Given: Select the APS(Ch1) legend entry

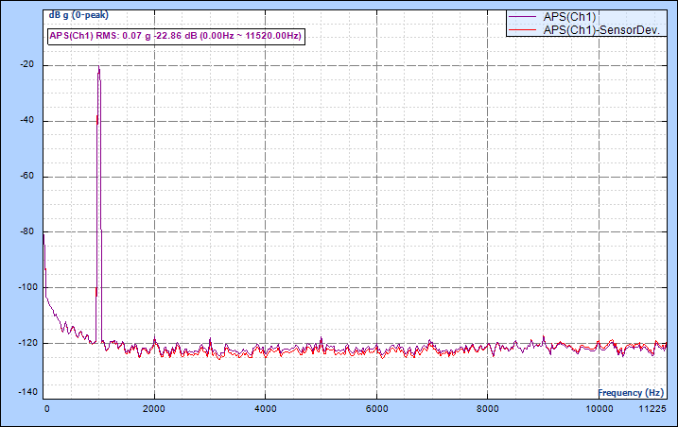Looking at the screenshot, I should pos(569,17).
